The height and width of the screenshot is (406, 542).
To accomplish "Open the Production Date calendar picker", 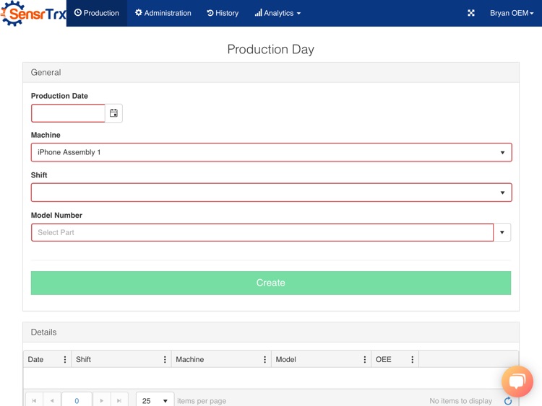I will (x=113, y=113).
